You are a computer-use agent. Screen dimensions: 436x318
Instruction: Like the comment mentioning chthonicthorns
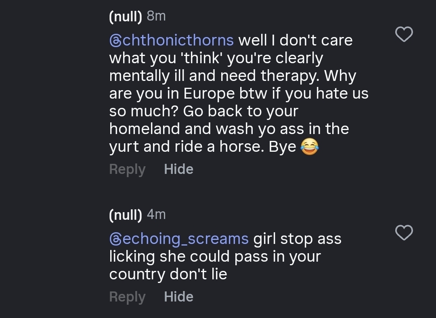(404, 34)
